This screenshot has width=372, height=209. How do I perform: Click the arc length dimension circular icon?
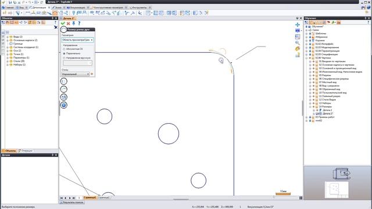[63, 30]
